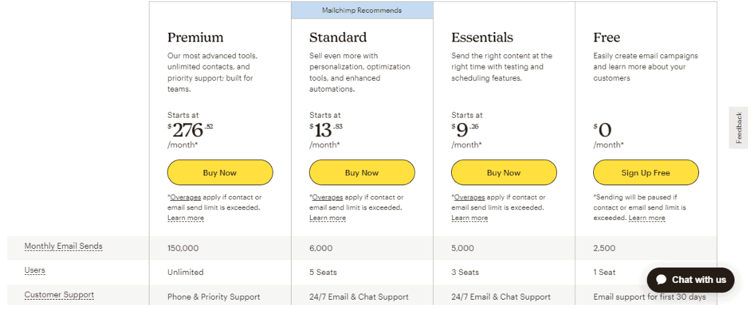The height and width of the screenshot is (309, 752).
Task: Open Overages link in Premium column
Action: [186, 197]
